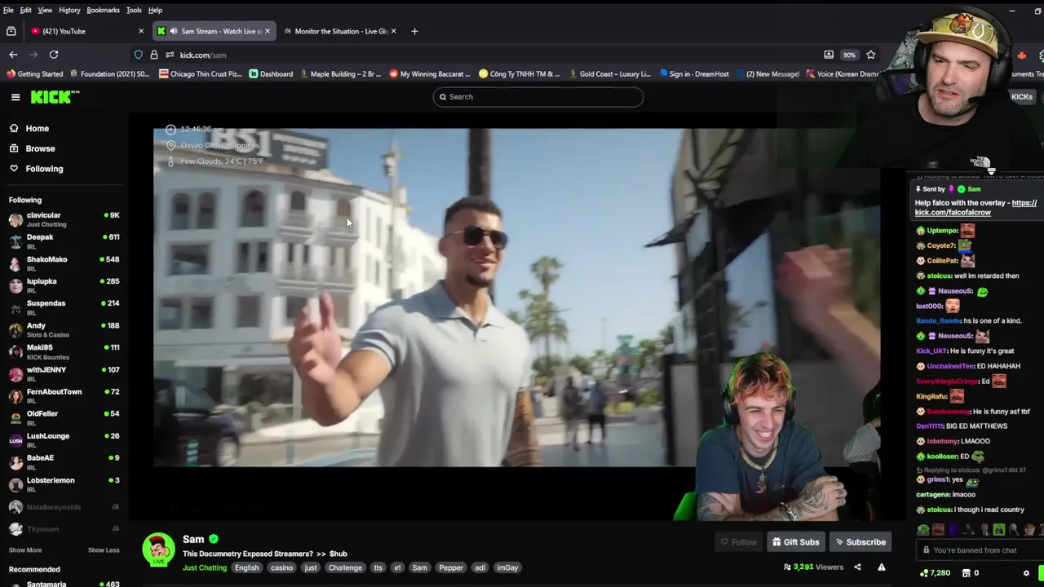Go to Home in Kick sidebar
Image resolution: width=1044 pixels, height=587 pixels.
point(29,129)
